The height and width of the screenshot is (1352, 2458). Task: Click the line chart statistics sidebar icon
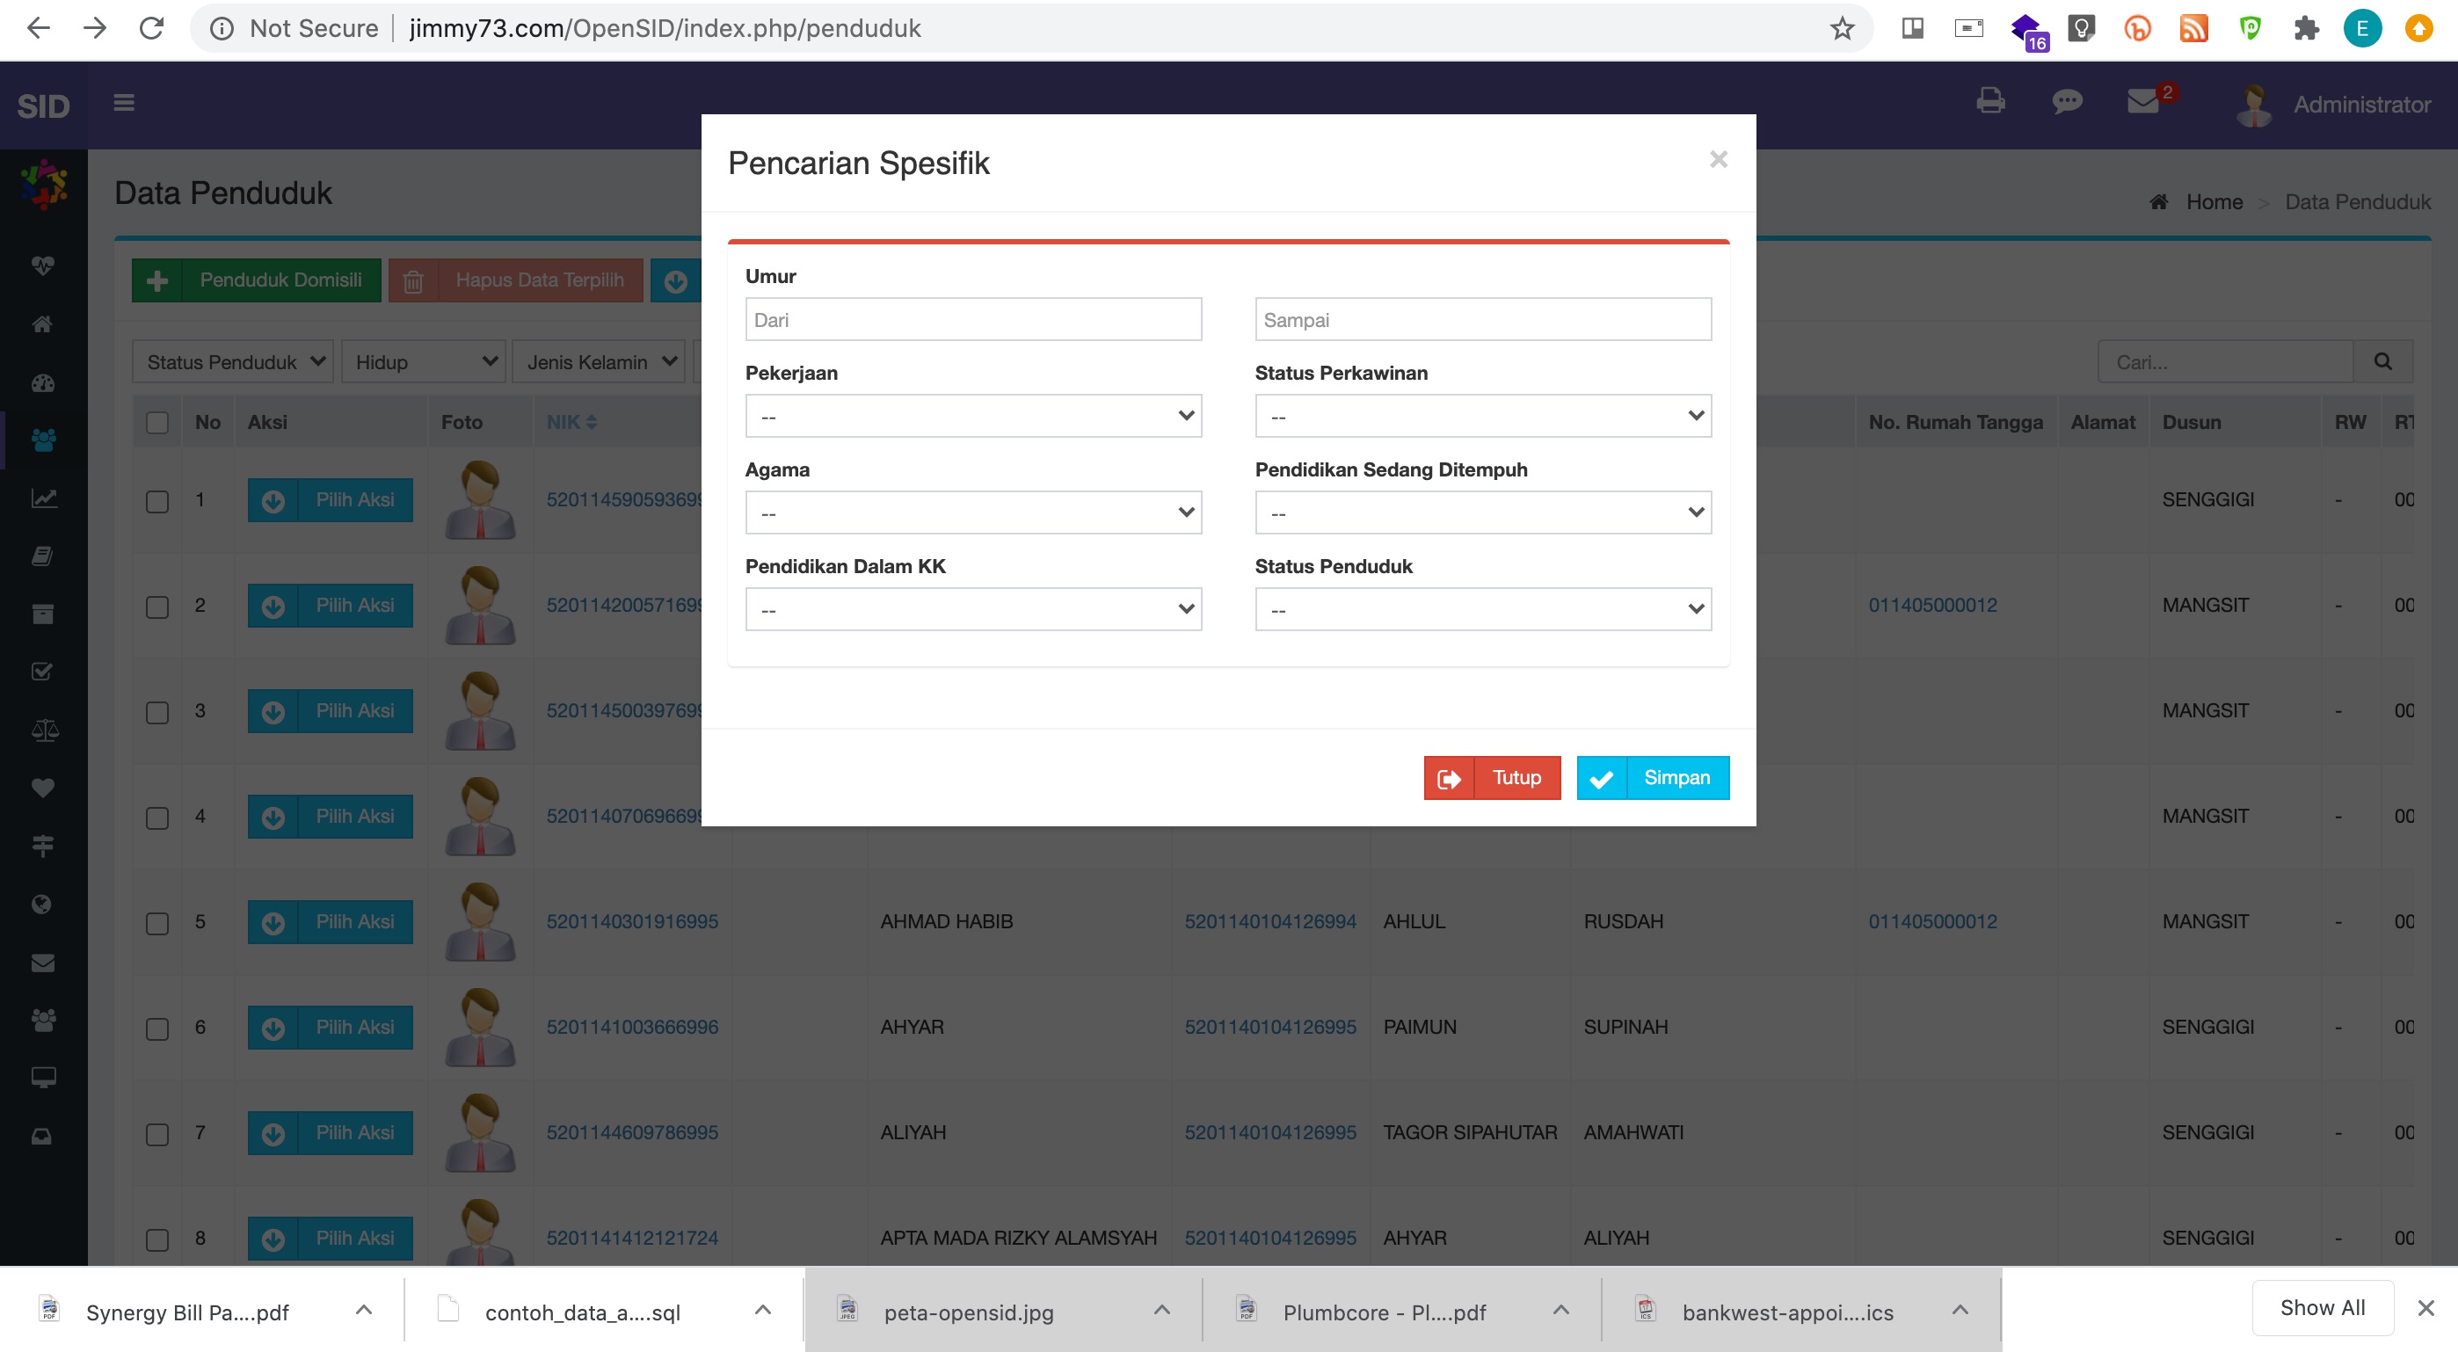pos(43,498)
